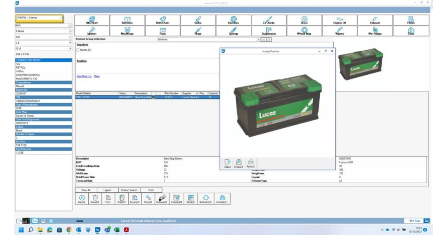The height and width of the screenshot is (235, 447).
Task: Open the Wtr Pumps product group
Action: 375,31
